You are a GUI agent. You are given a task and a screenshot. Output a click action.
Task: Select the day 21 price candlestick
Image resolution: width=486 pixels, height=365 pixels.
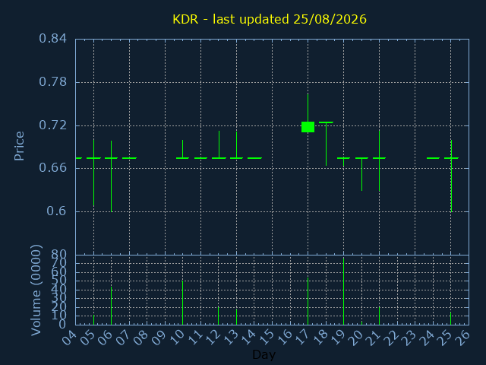click(x=379, y=160)
